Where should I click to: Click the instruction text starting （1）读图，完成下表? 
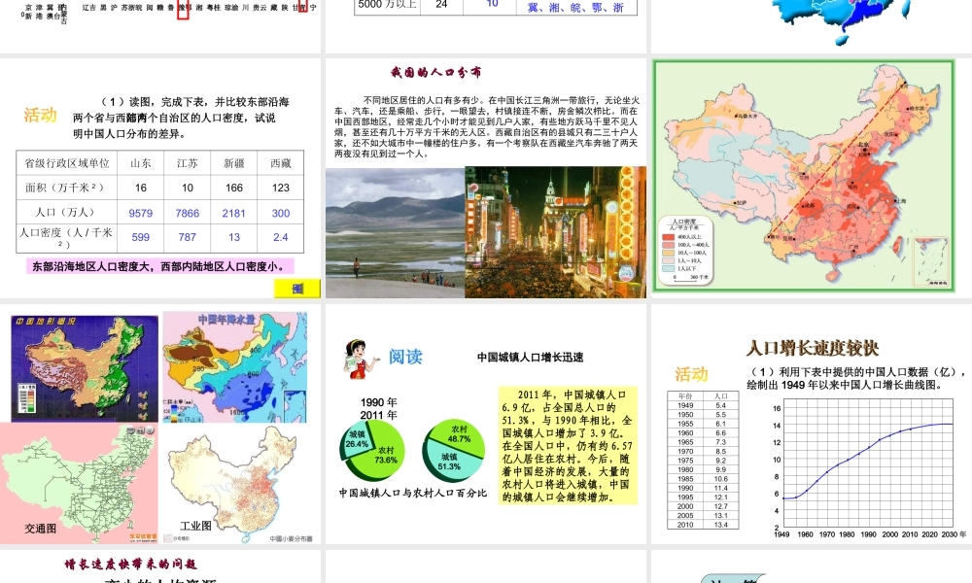[181, 118]
